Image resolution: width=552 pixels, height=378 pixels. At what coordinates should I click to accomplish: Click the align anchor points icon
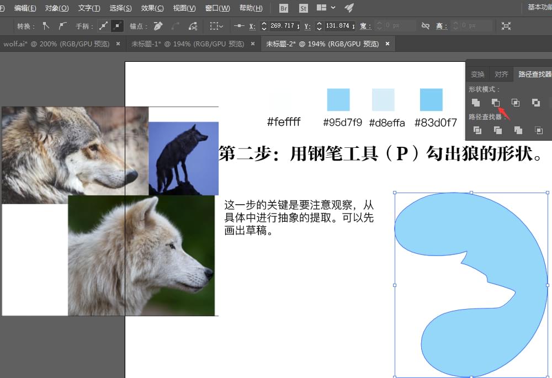[x=239, y=26]
